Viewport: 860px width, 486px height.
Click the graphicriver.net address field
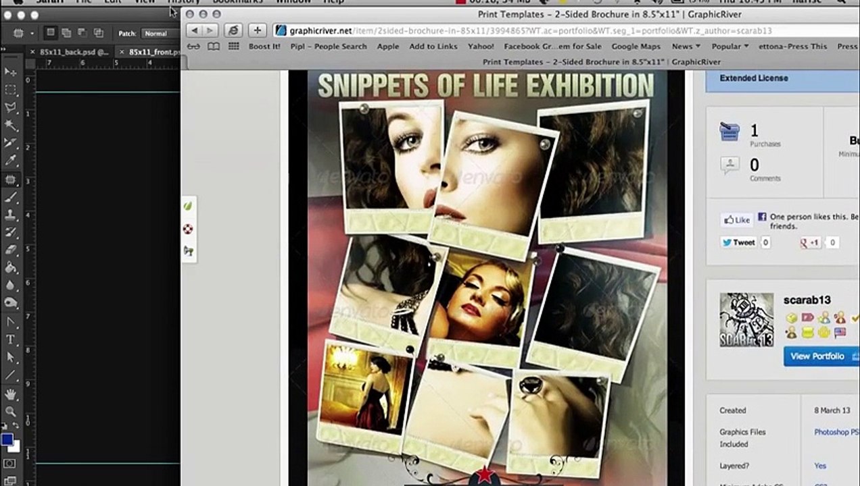(x=567, y=31)
